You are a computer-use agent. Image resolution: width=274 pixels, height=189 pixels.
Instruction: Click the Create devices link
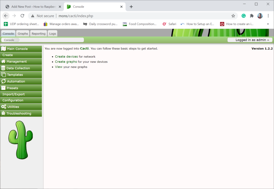(66, 57)
